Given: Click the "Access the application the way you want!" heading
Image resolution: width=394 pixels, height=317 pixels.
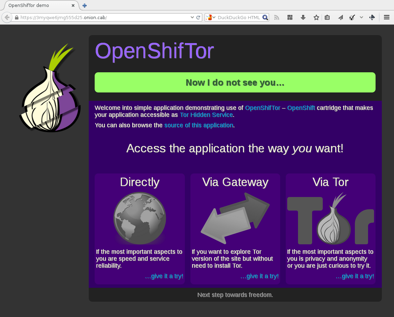Looking at the screenshot, I should pyautogui.click(x=235, y=148).
